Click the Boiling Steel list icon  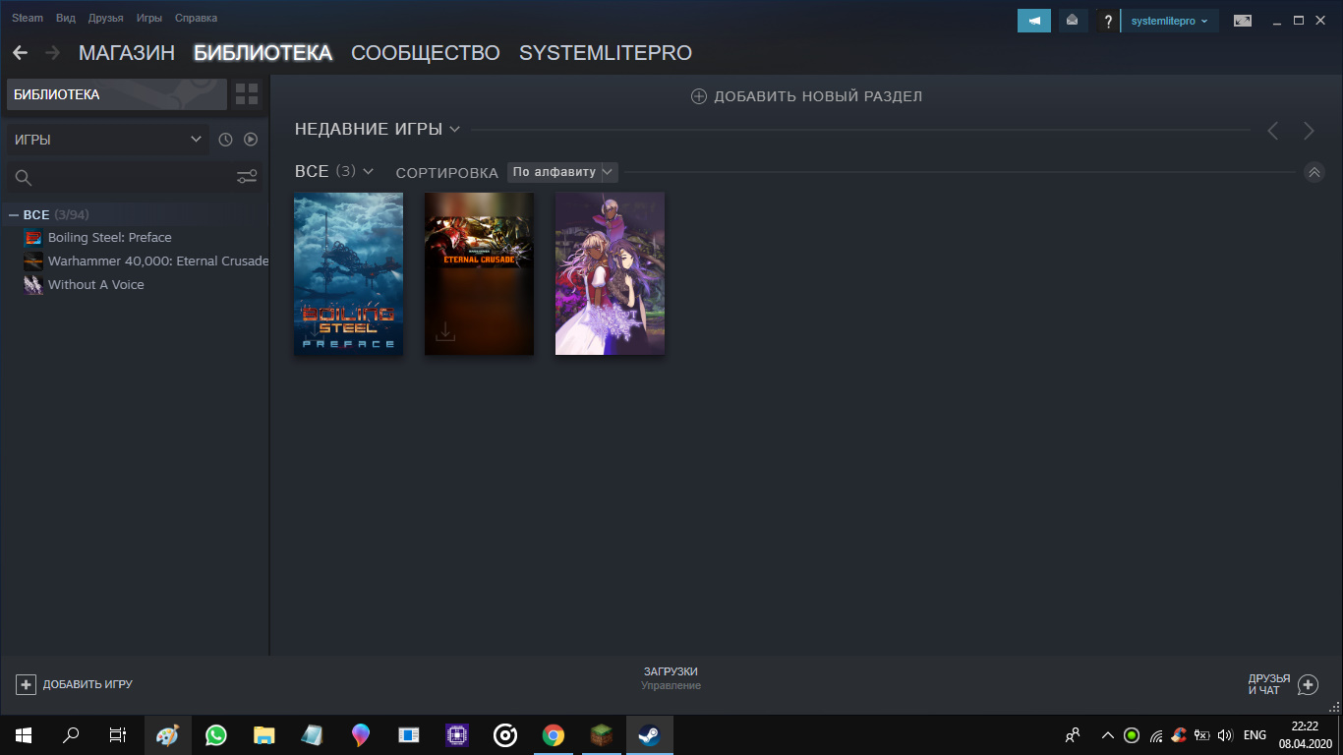pyautogui.click(x=33, y=238)
